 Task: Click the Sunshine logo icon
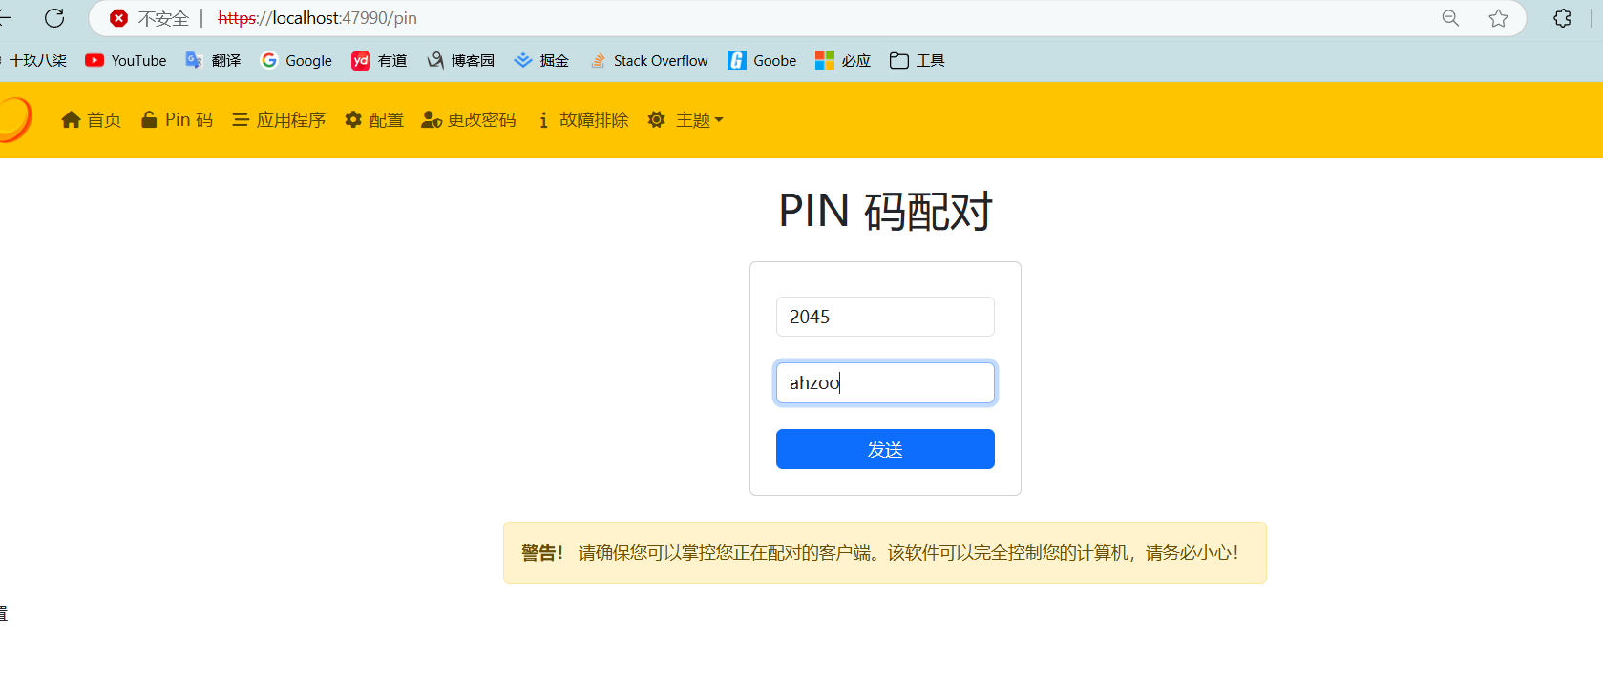point(14,120)
